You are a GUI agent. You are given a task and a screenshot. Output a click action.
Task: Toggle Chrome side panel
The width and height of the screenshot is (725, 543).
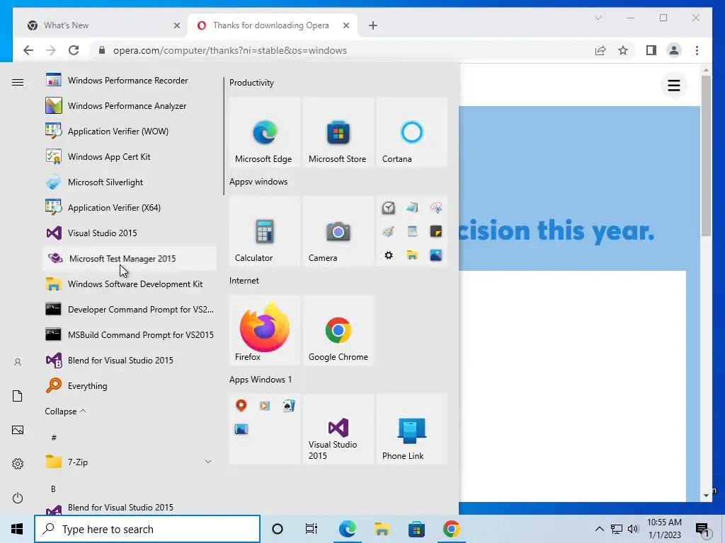651,50
